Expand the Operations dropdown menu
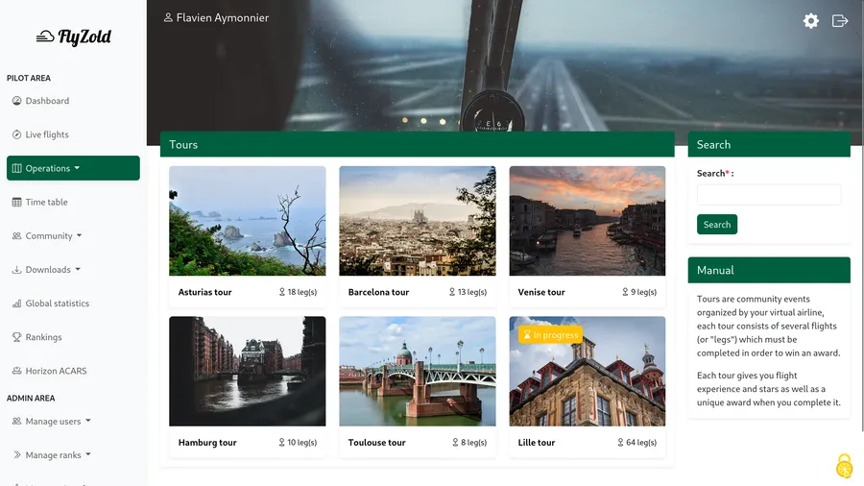 (73, 168)
